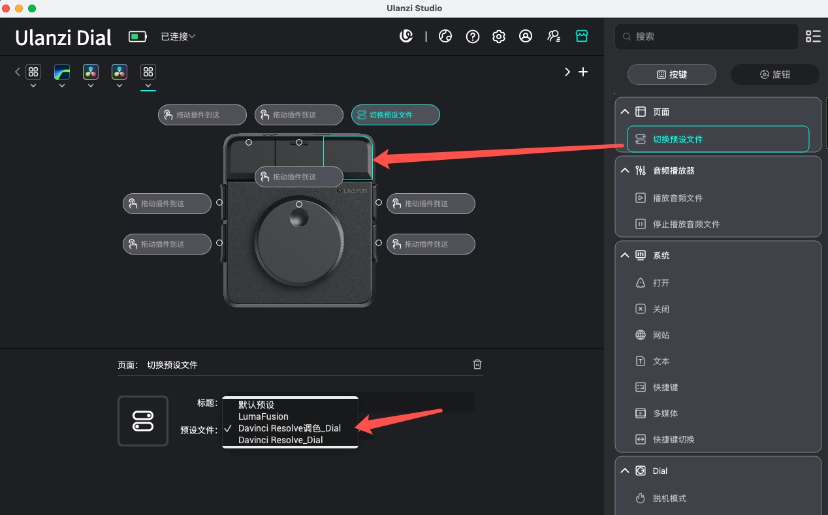Go back with the left chevron icon
The width and height of the screenshot is (828, 515).
(x=18, y=72)
